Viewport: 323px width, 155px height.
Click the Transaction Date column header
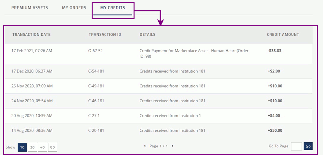(x=31, y=35)
